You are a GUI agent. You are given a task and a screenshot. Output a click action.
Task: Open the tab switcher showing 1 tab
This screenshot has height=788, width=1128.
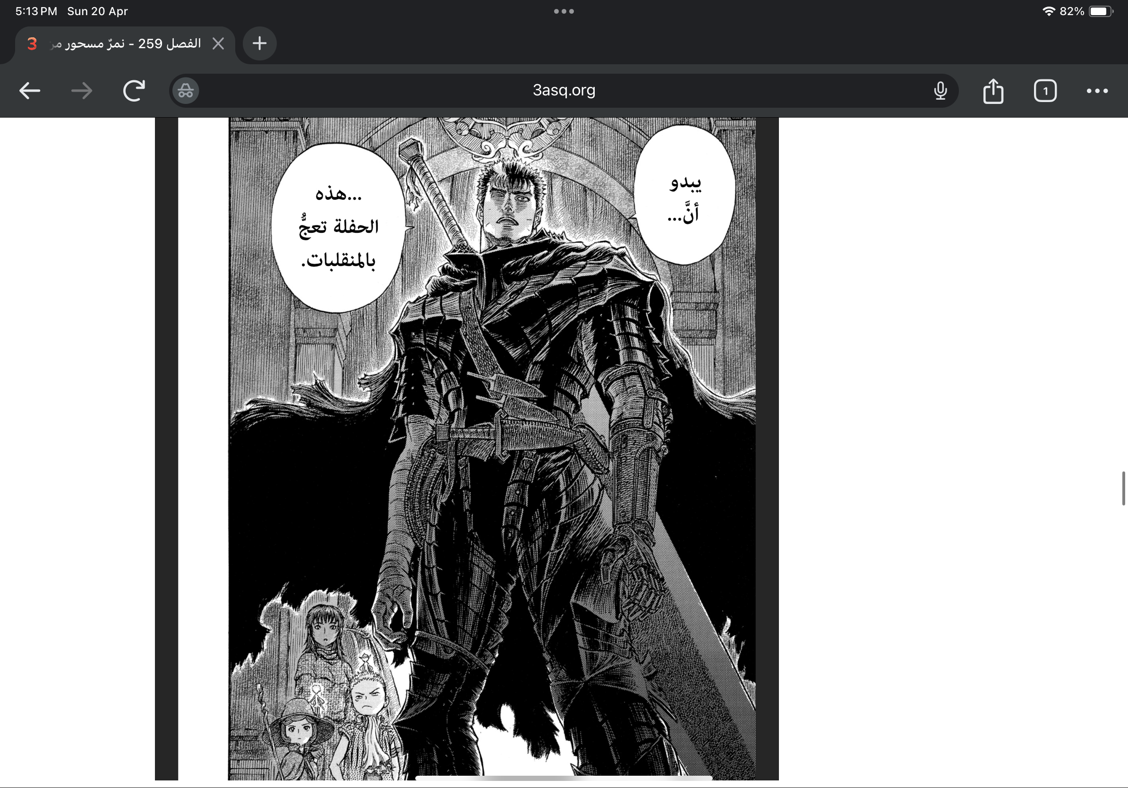1045,91
